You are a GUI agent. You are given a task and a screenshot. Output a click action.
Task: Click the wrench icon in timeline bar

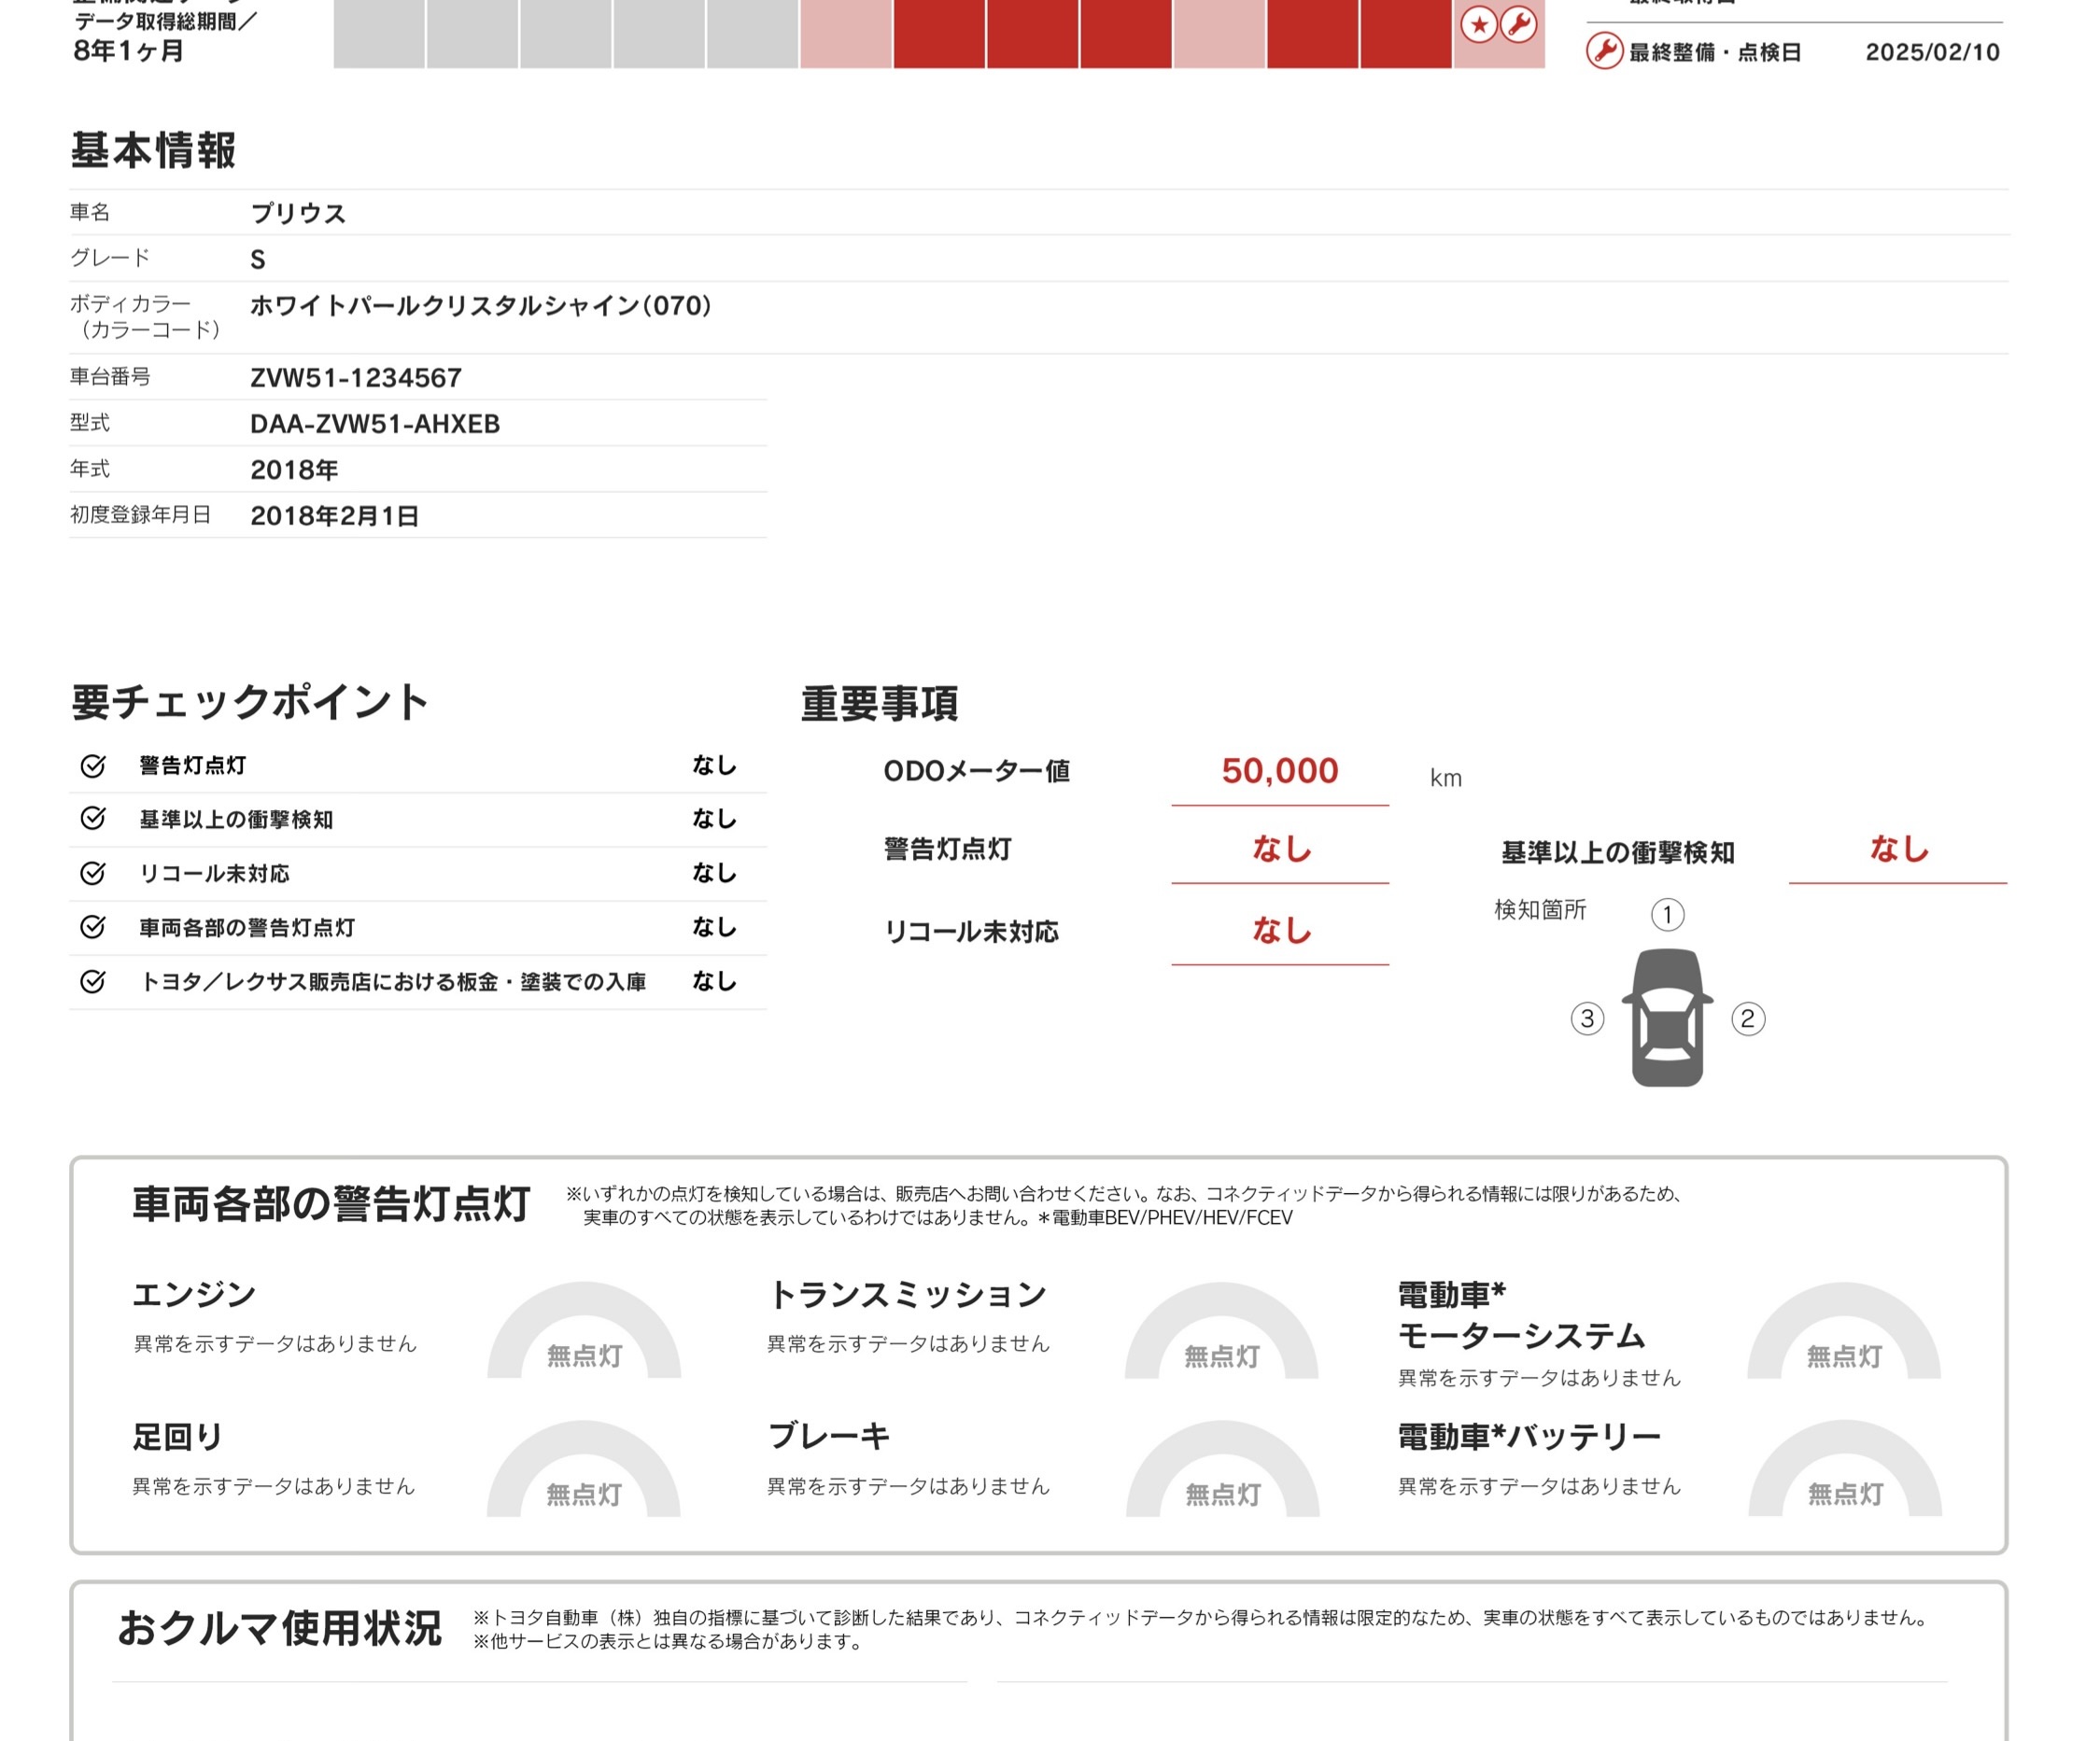(x=1518, y=24)
